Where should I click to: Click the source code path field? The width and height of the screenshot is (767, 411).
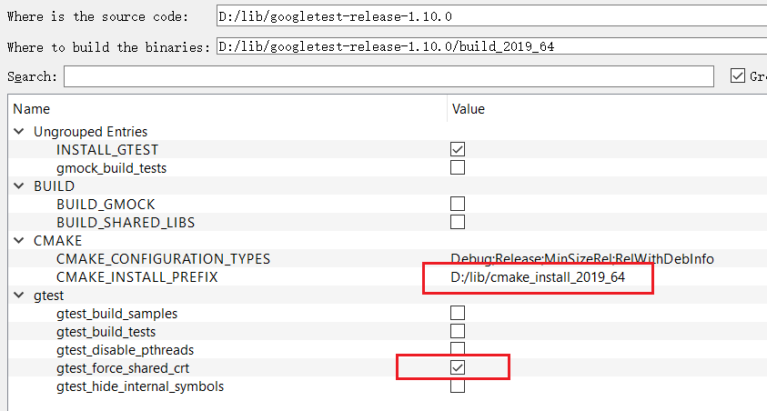tap(491, 16)
